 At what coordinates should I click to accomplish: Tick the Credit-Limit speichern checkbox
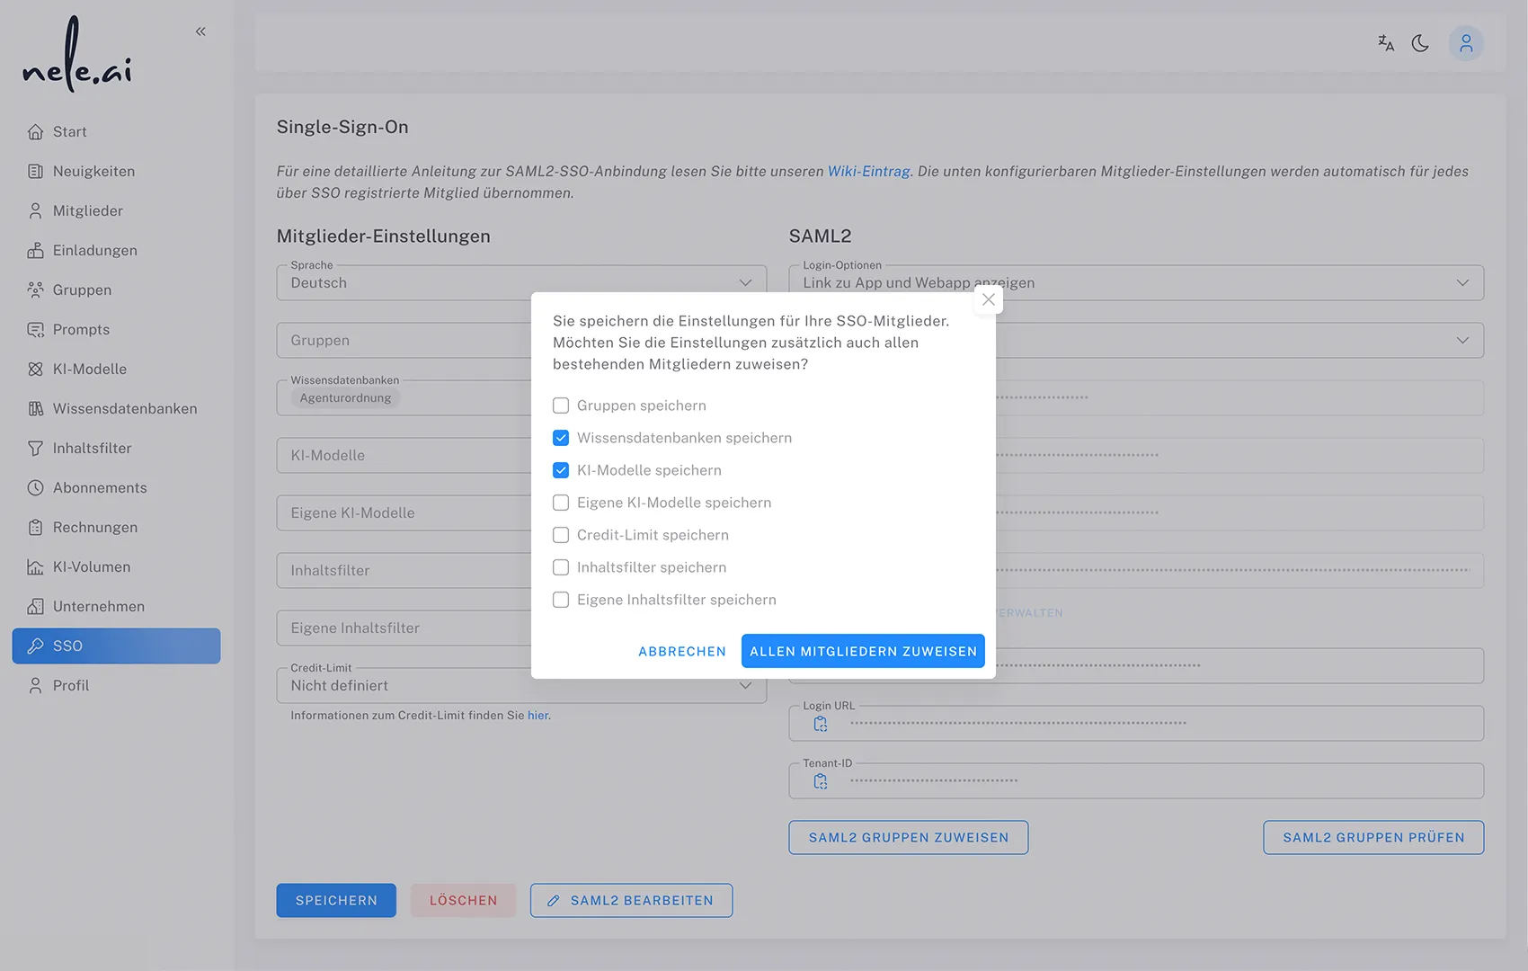pos(561,535)
